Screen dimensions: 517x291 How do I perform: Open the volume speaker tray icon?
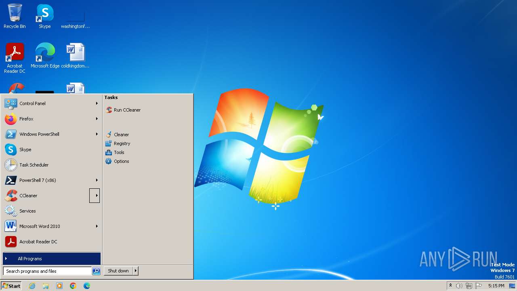pyautogui.click(x=459, y=286)
